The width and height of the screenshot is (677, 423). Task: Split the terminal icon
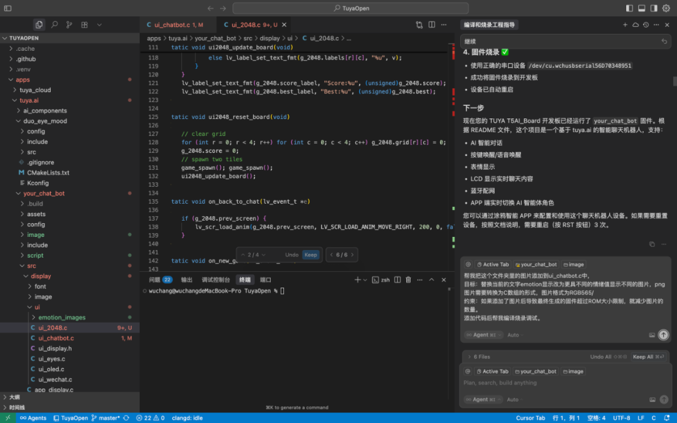click(x=397, y=279)
